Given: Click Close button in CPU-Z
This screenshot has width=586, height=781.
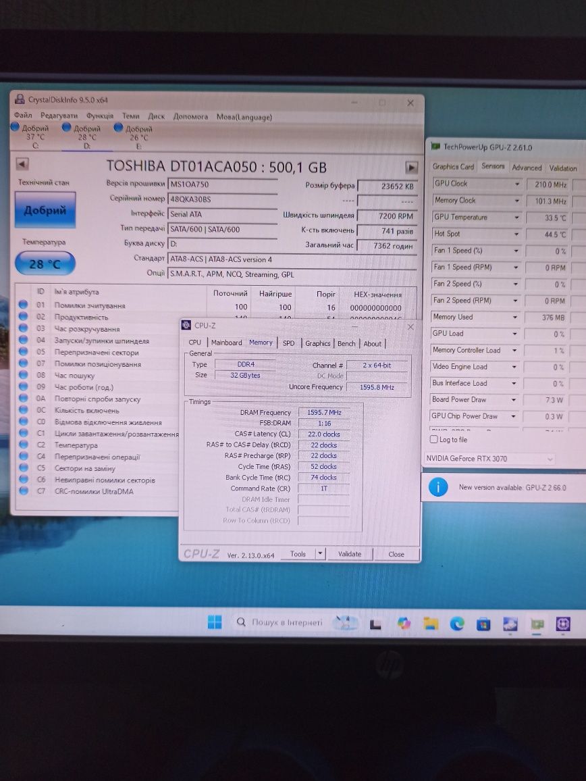Looking at the screenshot, I should point(396,555).
